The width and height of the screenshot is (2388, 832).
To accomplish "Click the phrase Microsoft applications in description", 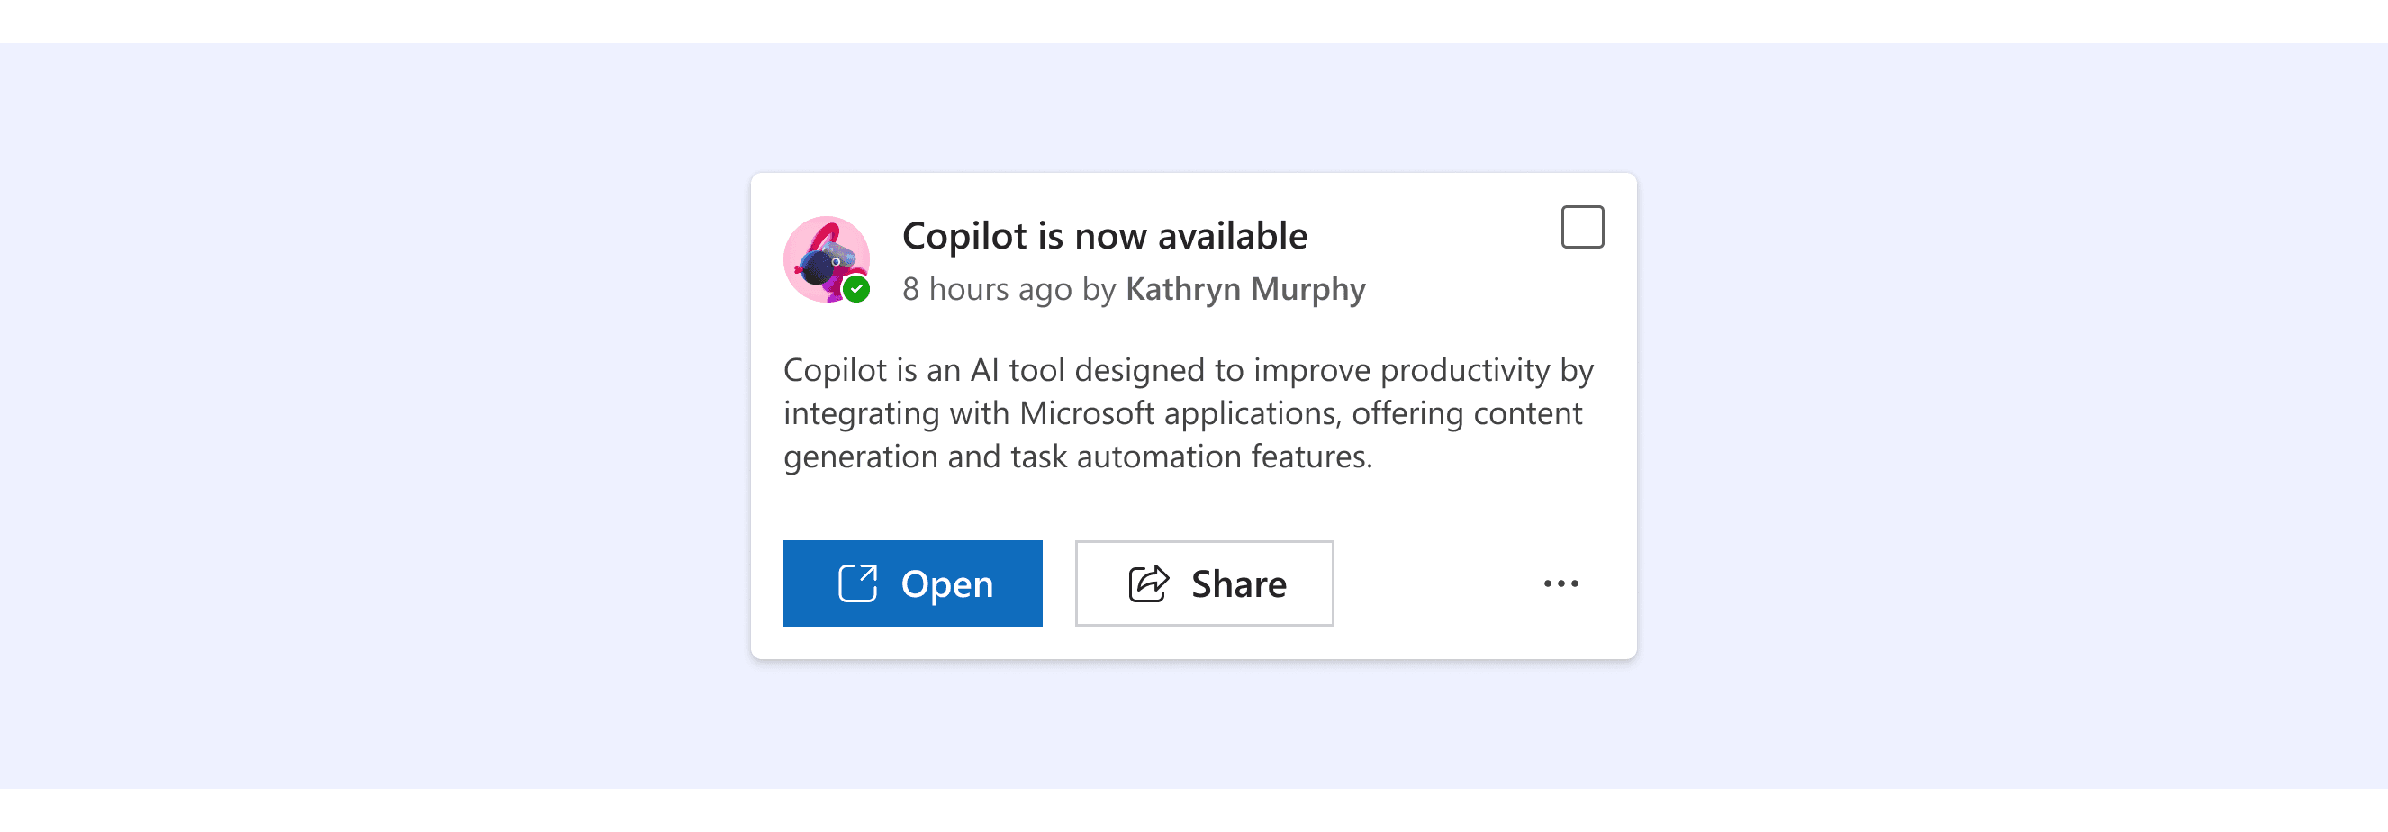I will pyautogui.click(x=1180, y=413).
